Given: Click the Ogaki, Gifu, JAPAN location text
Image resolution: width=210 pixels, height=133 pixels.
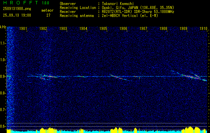Looking at the screenshot, I should (138, 8).
